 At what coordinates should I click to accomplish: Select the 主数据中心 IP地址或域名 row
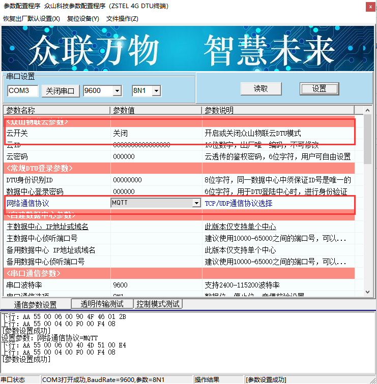[x=179, y=227]
